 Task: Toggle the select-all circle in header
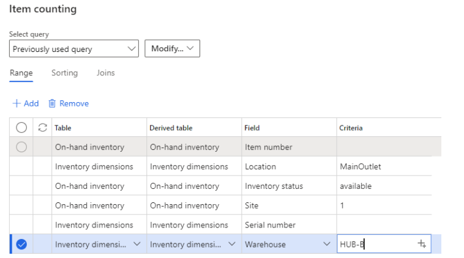point(21,128)
